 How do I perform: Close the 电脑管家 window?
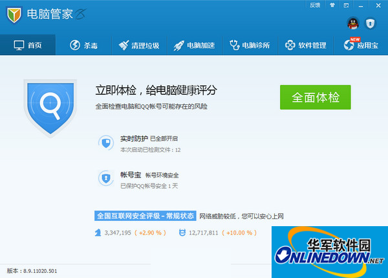click(x=378, y=5)
